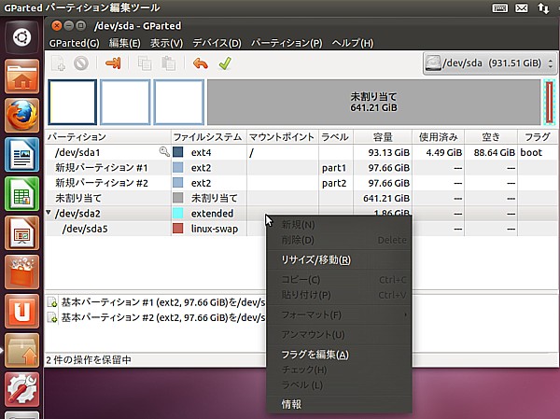This screenshot has width=560, height=419.
Task: Open System Settings from the launcher
Action: click(22, 390)
